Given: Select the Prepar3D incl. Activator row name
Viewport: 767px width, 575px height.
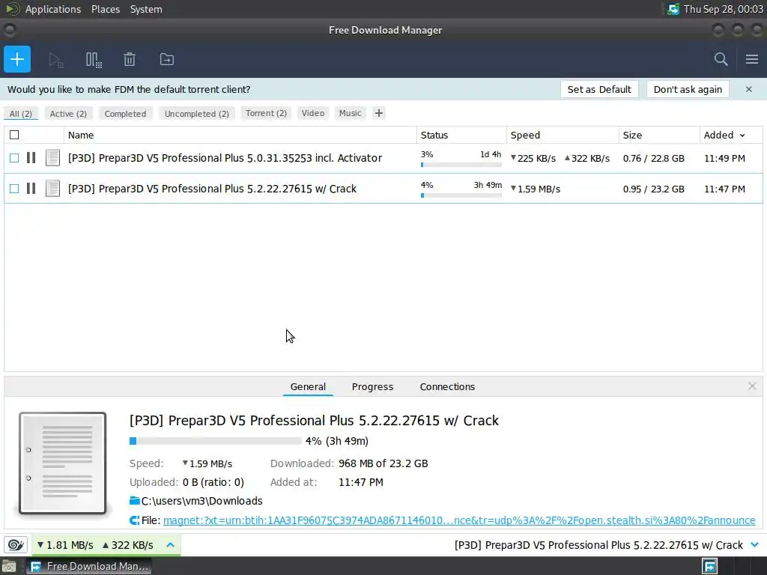Looking at the screenshot, I should click(x=225, y=158).
